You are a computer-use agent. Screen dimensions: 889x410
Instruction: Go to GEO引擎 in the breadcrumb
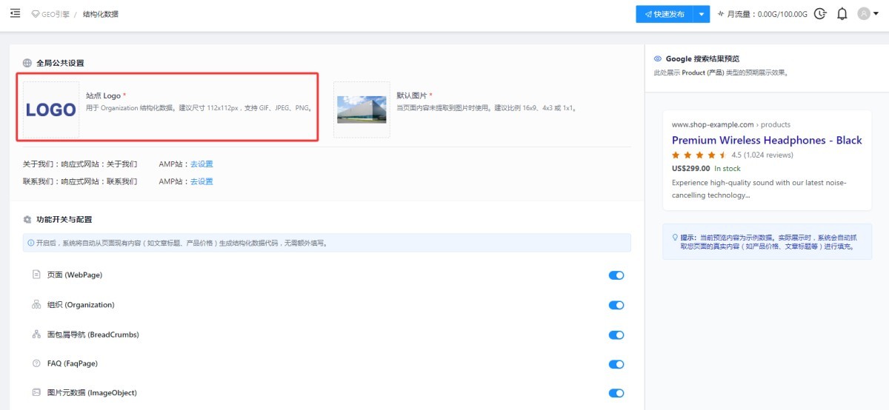(x=55, y=14)
